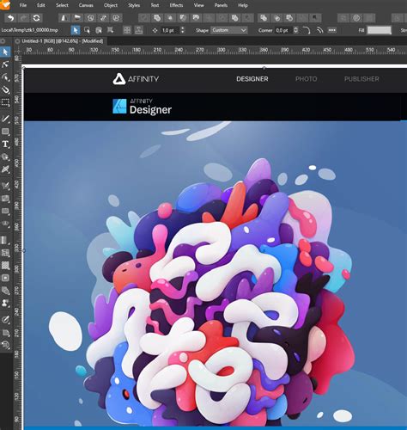Viewport: 407px width, 430px height.
Task: Click the PHOTO text in the canvas image
Action: pyautogui.click(x=307, y=79)
